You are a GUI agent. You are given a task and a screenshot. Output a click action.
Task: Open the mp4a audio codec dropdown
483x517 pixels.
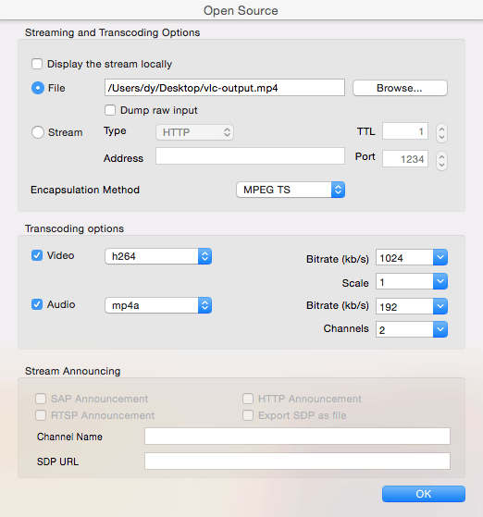(x=158, y=305)
